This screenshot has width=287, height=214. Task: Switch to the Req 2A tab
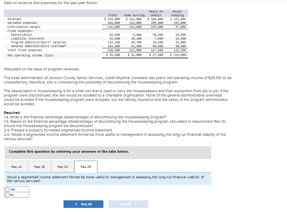click(x=63, y=167)
